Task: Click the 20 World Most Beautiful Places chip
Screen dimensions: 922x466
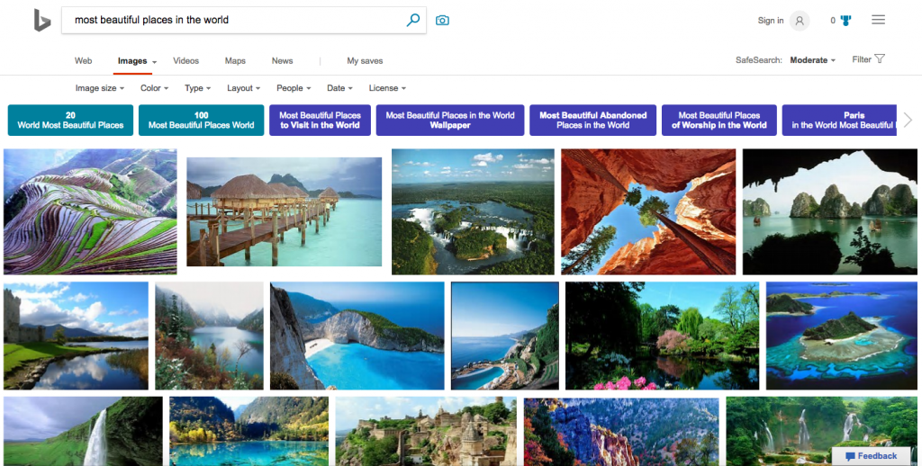Action: click(x=70, y=121)
